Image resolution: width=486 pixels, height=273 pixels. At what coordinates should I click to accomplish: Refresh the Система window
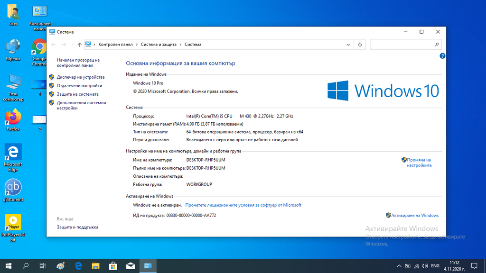[360, 45]
